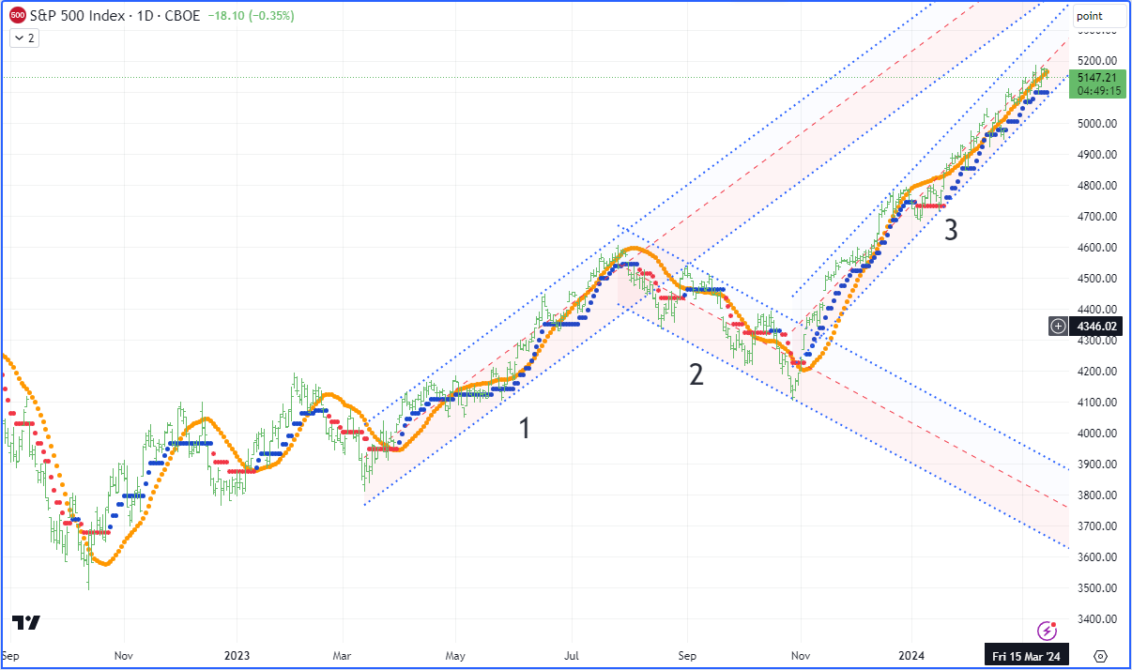Click the TradingView logo on the chart
The height and width of the screenshot is (670, 1132).
(x=26, y=623)
